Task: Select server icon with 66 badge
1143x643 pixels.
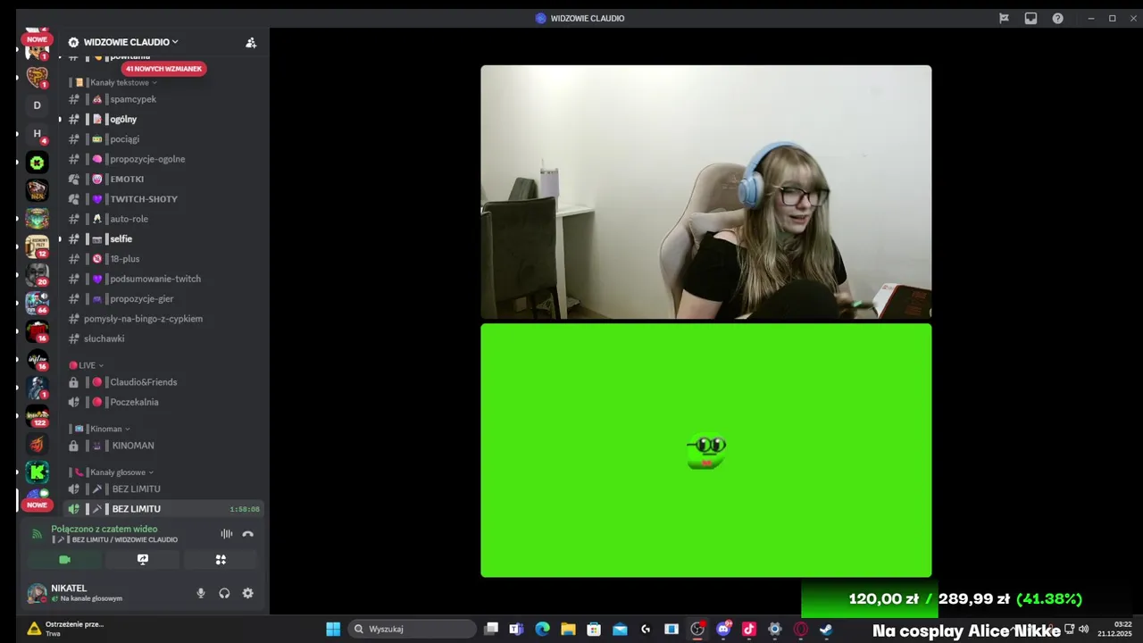Action: 37,303
